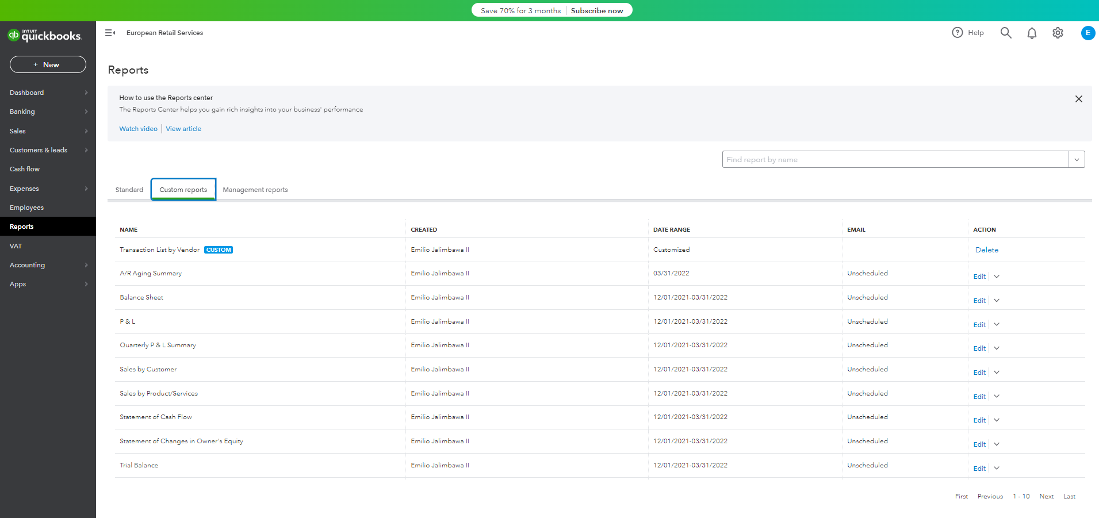Viewport: 1099px width, 518px height.
Task: Edit the P & L report
Action: (979, 325)
